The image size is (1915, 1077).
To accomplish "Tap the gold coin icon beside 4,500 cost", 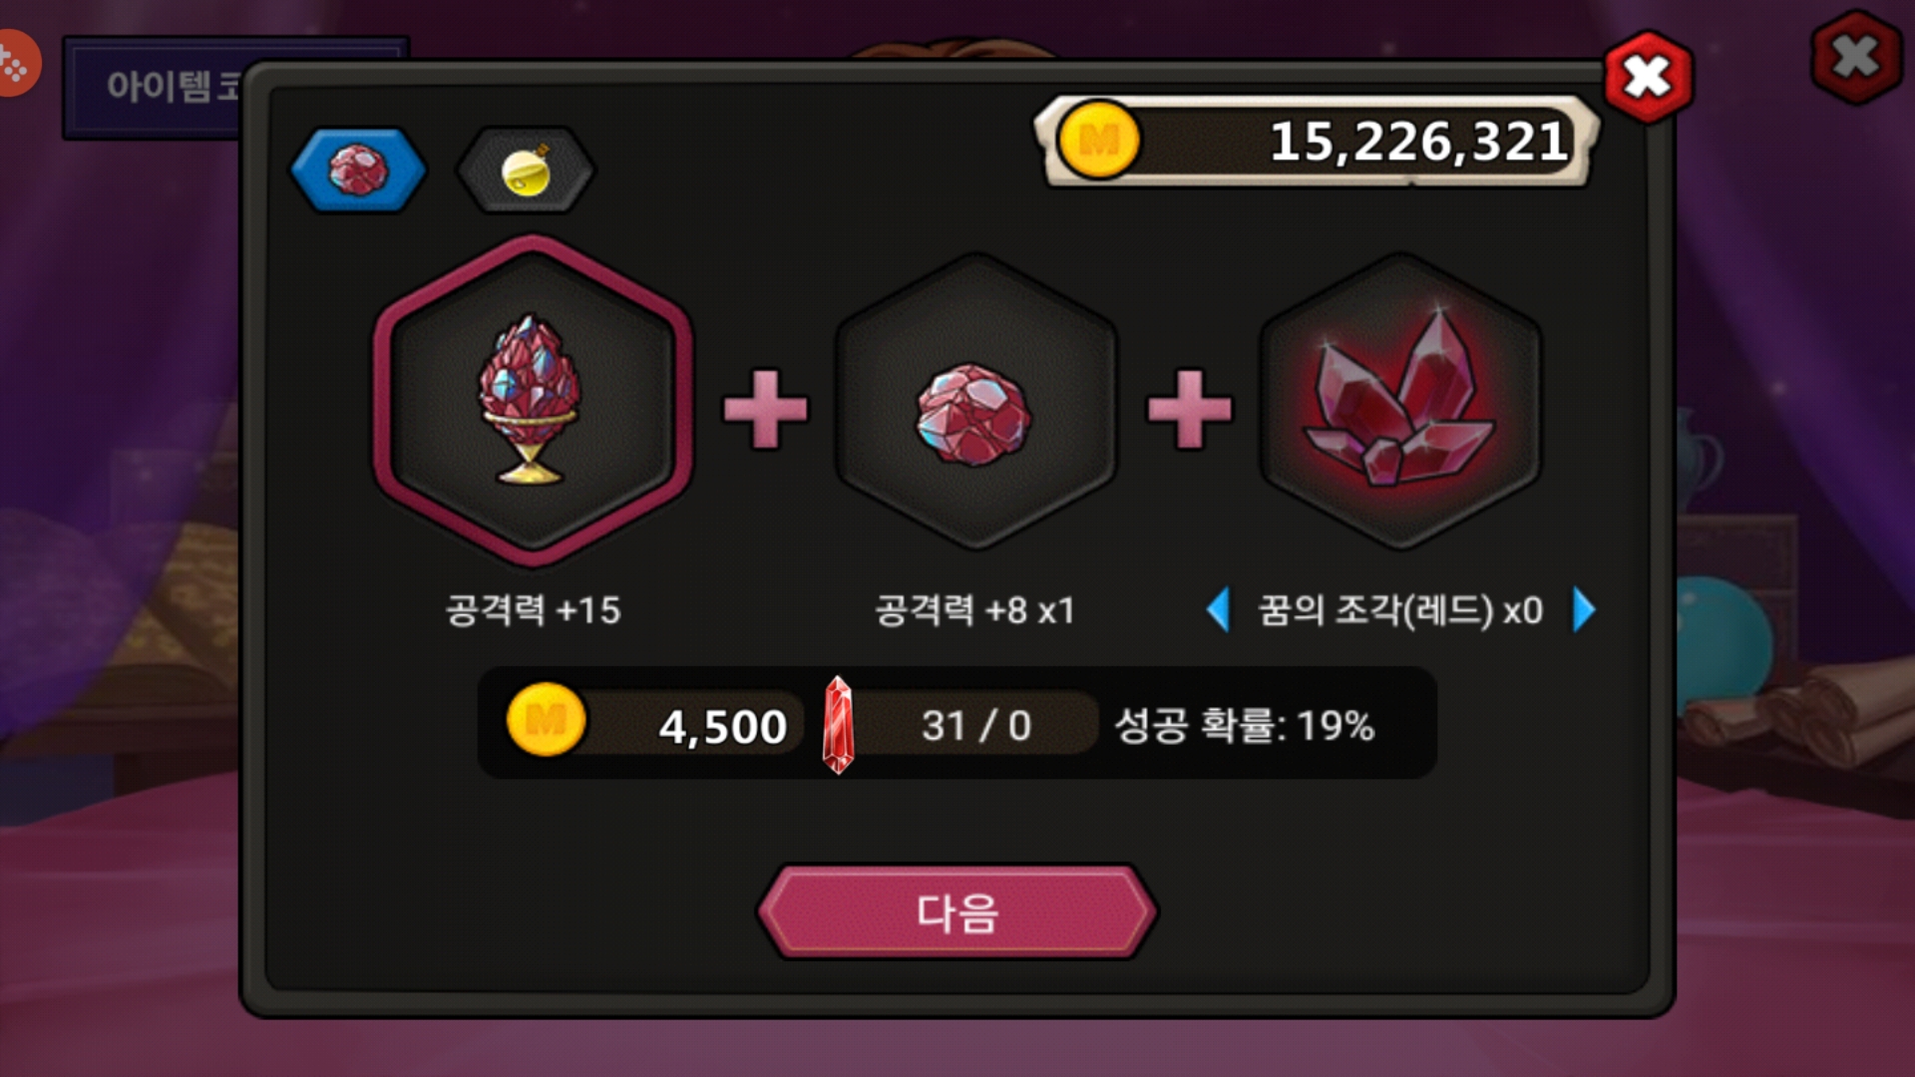I will point(546,720).
